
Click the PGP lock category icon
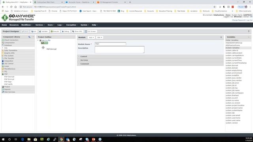(3, 74)
